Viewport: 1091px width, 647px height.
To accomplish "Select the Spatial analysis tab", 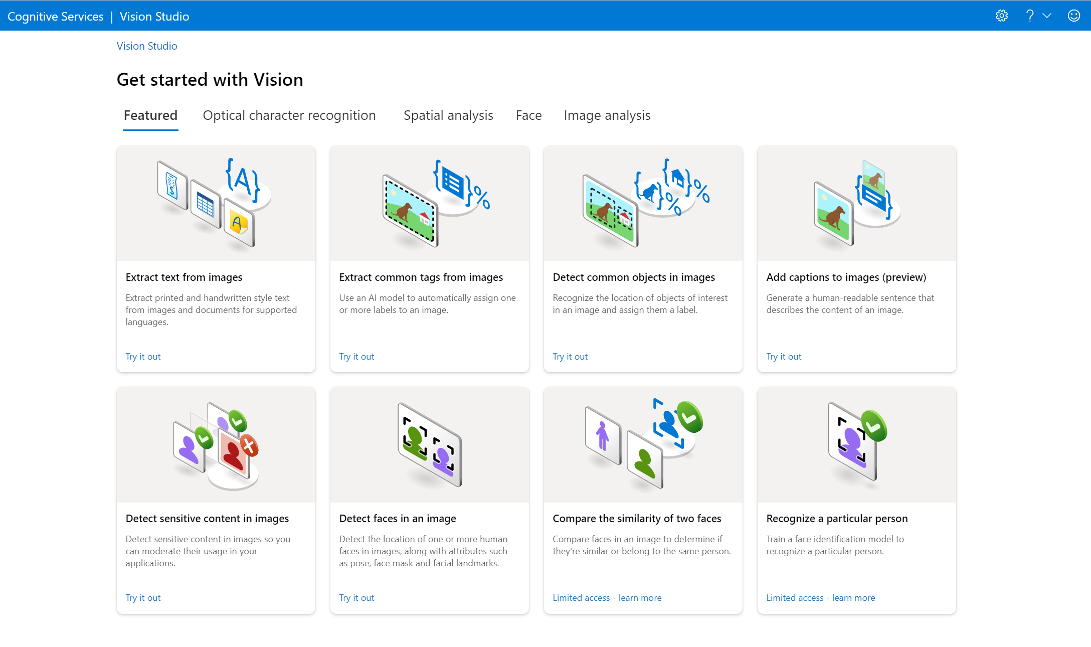I will [x=448, y=115].
